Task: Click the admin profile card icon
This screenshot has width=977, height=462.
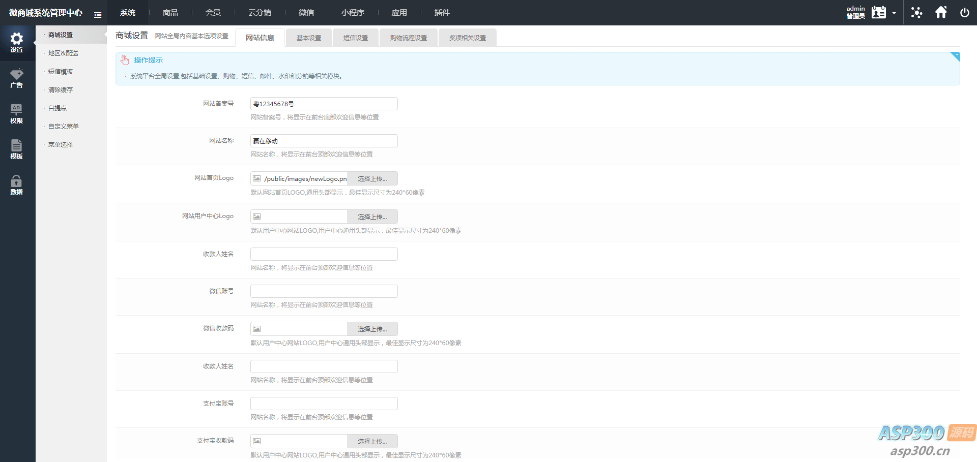Action: (x=879, y=12)
